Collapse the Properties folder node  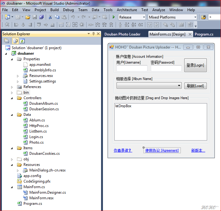(12, 59)
